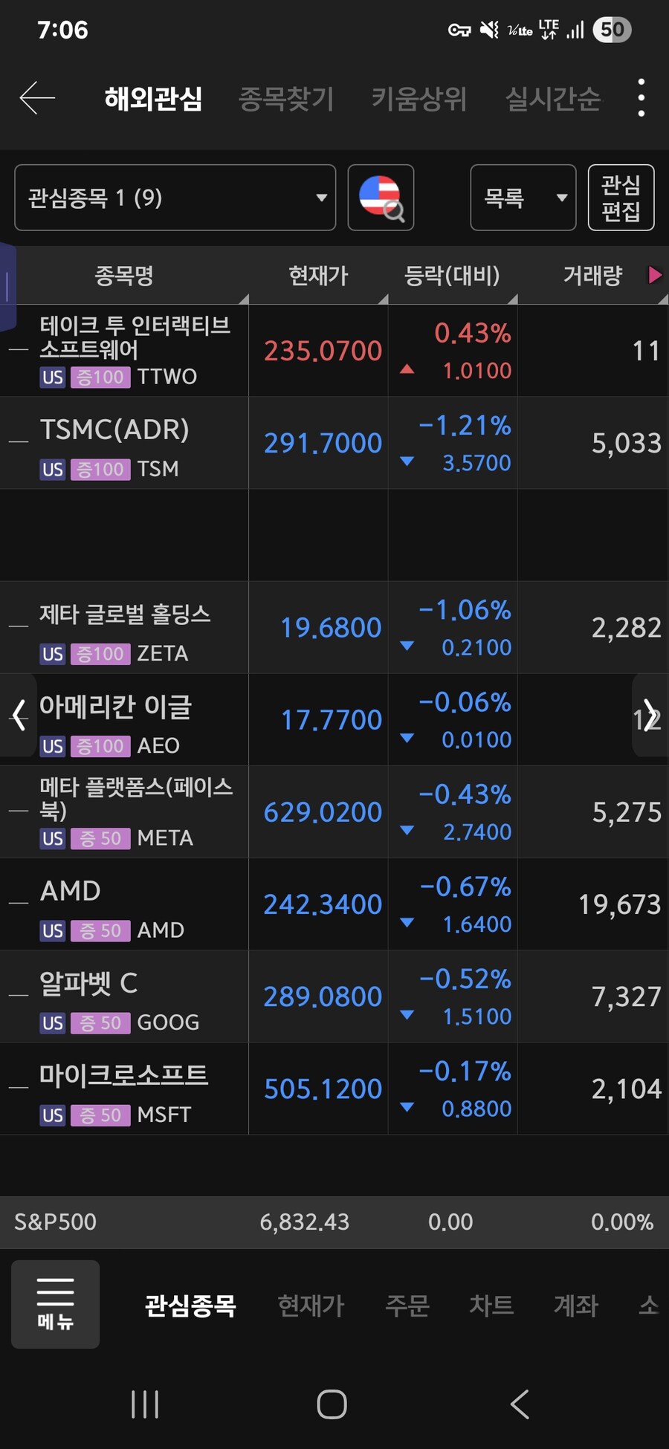Open the 목록 view dropdown
This screenshot has width=669, height=1449.
click(523, 198)
